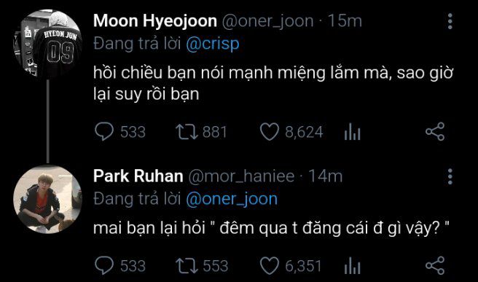View Park Ruhan's avatar picture
The width and height of the screenshot is (478, 282).
point(48,199)
